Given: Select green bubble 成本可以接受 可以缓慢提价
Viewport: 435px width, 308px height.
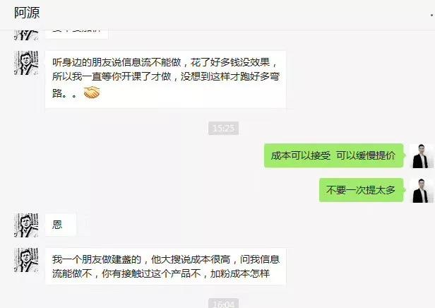Looking at the screenshot, I should (x=333, y=155).
